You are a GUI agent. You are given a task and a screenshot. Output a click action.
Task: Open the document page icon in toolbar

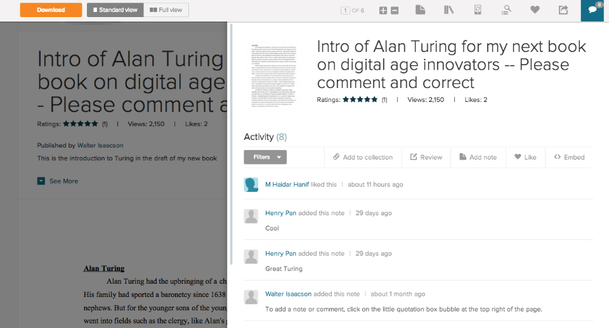(420, 9)
